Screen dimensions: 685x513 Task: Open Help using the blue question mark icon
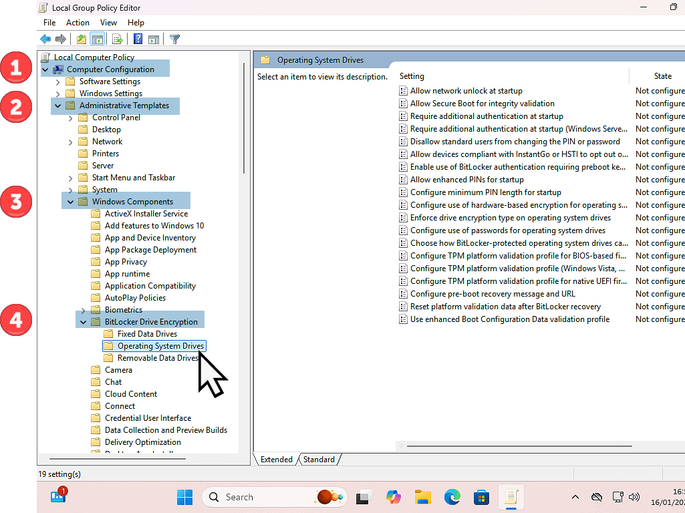pos(138,39)
